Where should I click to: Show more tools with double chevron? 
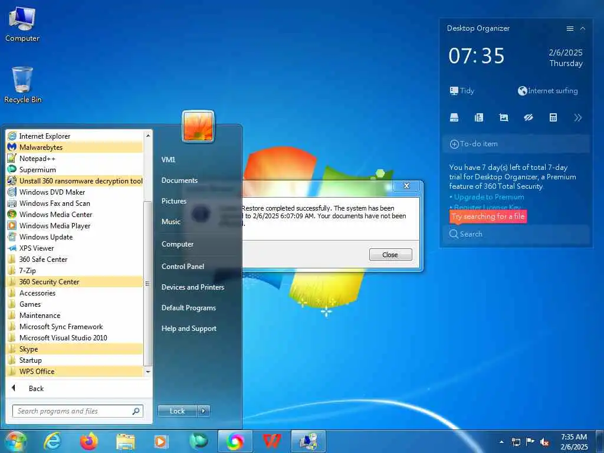[578, 118]
